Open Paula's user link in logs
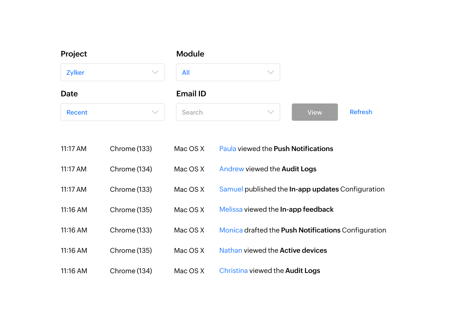 click(228, 149)
